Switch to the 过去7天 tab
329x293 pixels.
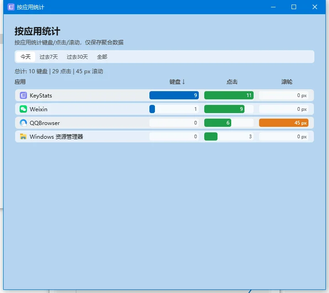coord(49,57)
